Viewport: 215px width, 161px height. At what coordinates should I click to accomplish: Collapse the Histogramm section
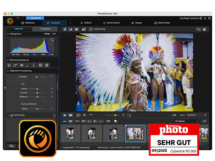point(8,34)
